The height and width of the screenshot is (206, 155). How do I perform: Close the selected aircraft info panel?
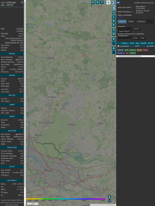tap(22, 2)
